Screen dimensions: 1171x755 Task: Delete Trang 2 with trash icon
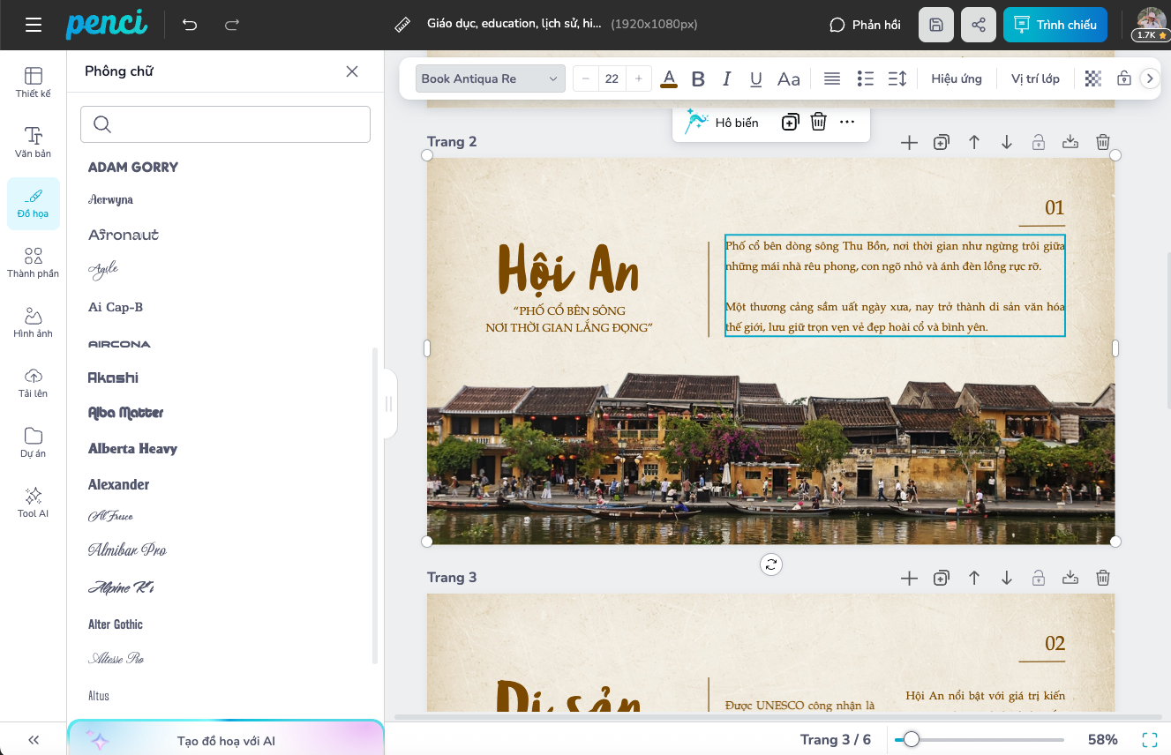coord(1102,142)
